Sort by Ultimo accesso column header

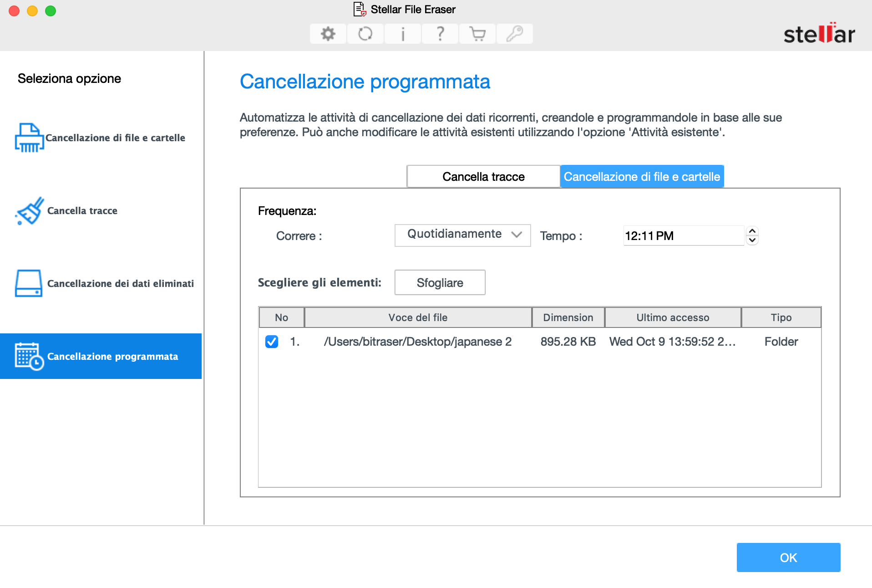[673, 317]
